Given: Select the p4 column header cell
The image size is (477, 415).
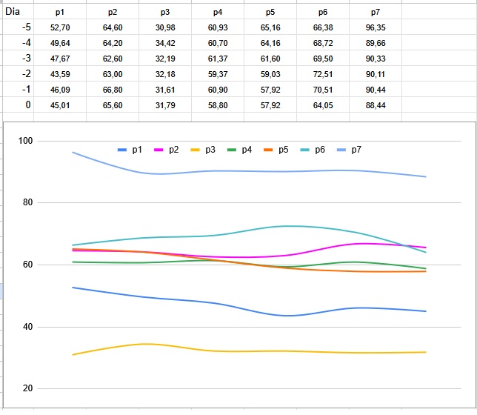Looking at the screenshot, I should click(217, 13).
